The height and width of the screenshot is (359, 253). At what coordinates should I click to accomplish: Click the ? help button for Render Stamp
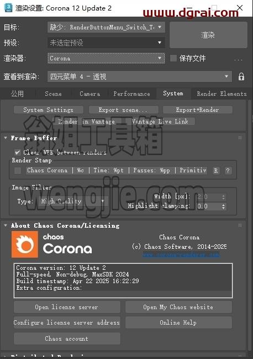pos(228,171)
